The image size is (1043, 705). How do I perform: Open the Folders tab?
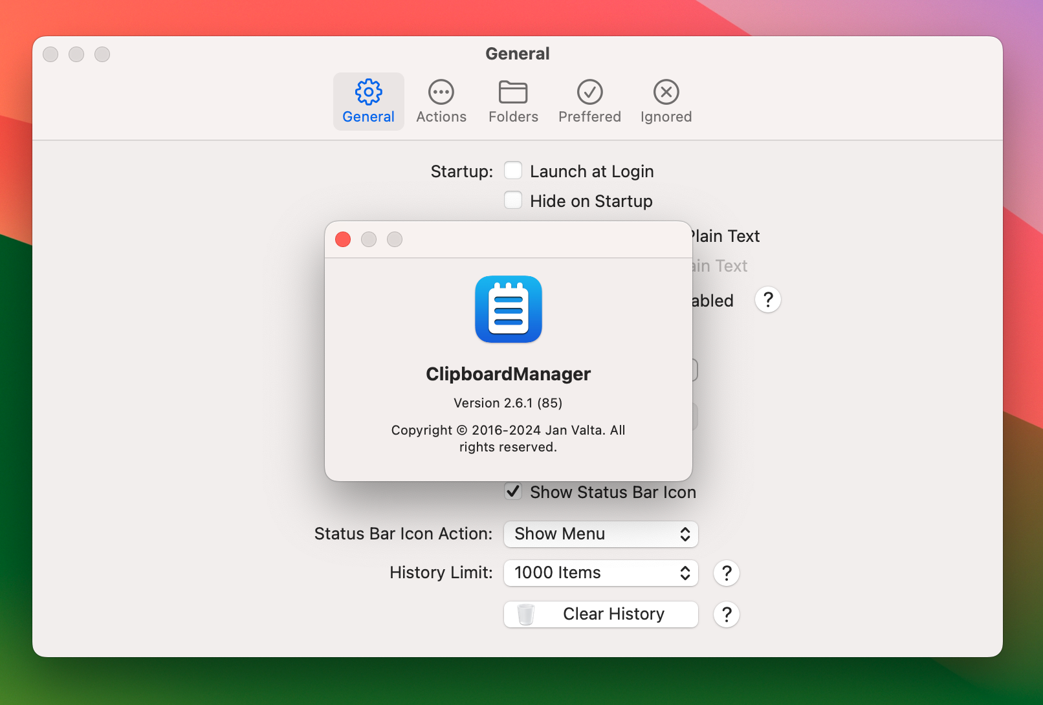[513, 102]
